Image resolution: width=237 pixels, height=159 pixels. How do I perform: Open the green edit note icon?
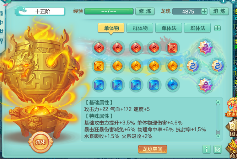217,149
